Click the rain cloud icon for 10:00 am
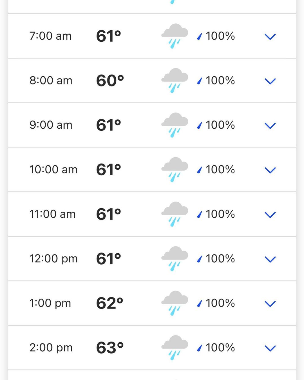The image size is (304, 380). click(x=175, y=169)
